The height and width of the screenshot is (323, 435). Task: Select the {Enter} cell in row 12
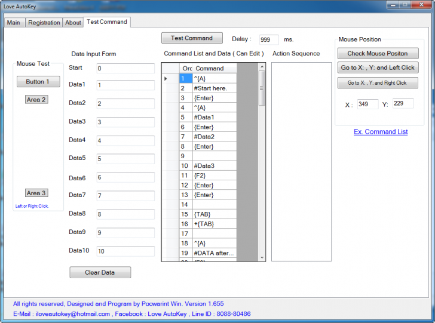[x=215, y=185]
